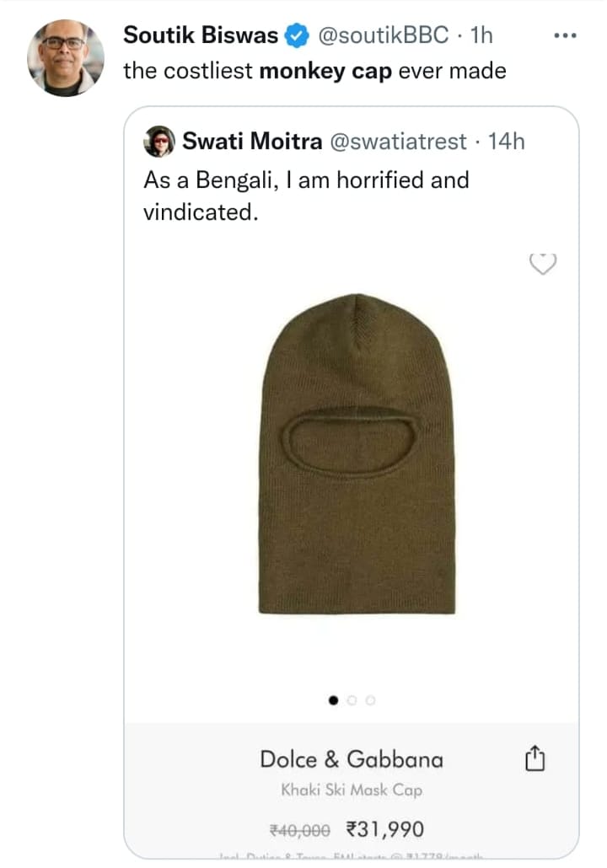Screen dimensions: 607x868
Task: Click the Dolce & Gabbana brand title
Action: (x=352, y=759)
